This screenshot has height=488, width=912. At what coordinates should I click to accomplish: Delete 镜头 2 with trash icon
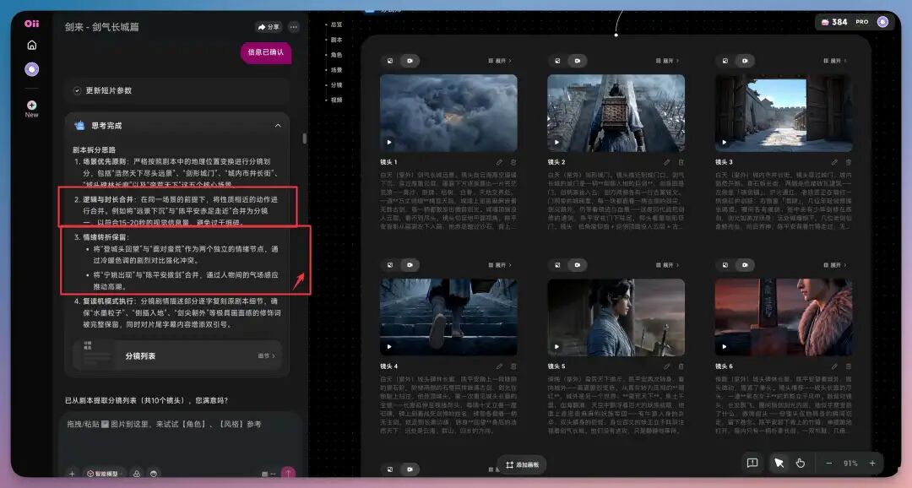tap(681, 162)
